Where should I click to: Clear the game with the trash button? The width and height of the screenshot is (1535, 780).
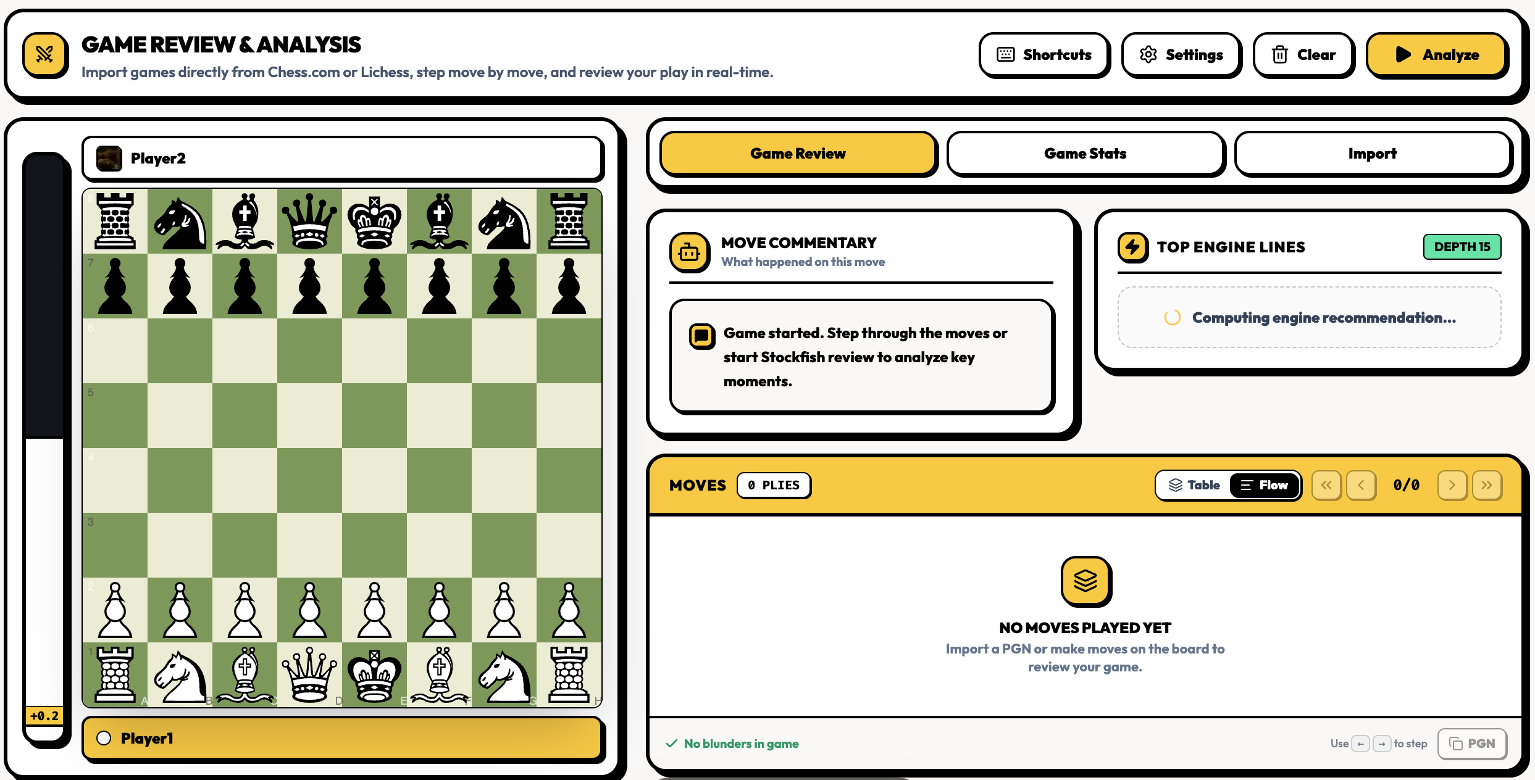pyautogui.click(x=1303, y=54)
